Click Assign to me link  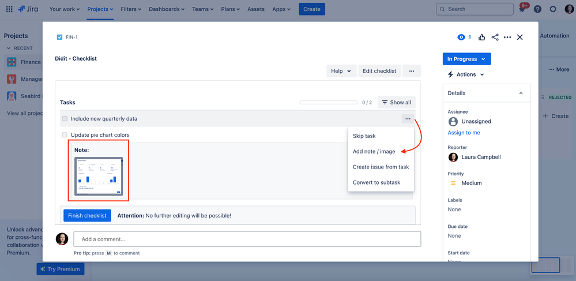pos(464,133)
